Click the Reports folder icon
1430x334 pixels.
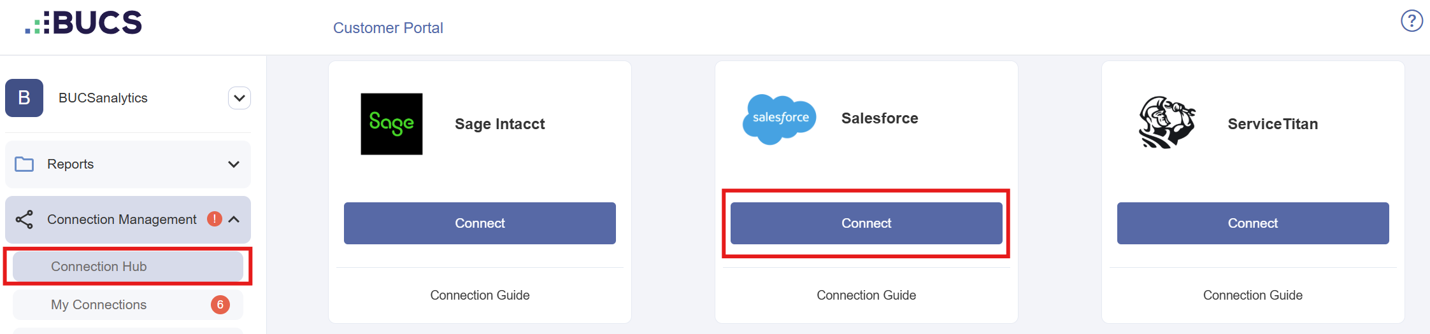click(24, 164)
